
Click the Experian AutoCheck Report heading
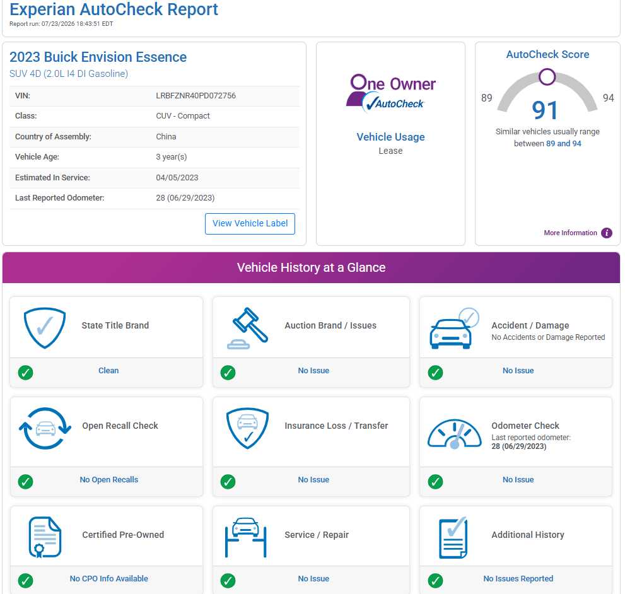coord(114,9)
